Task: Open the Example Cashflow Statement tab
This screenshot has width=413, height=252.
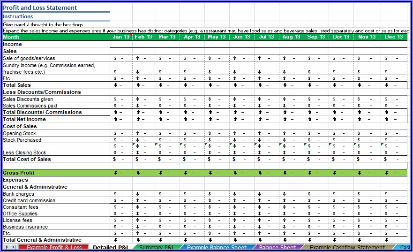Action: 347,248
